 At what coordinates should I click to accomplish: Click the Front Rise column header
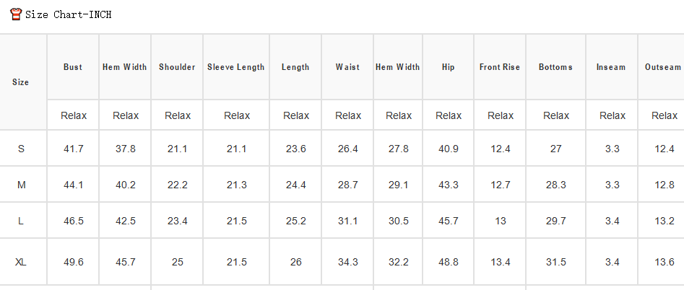(x=500, y=67)
